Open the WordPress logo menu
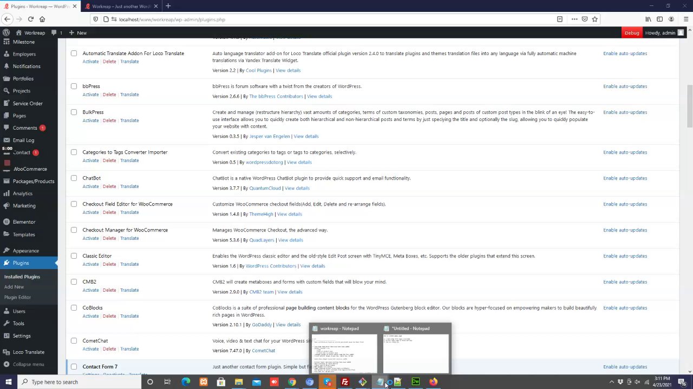This screenshot has height=389, width=693. tap(6, 32)
